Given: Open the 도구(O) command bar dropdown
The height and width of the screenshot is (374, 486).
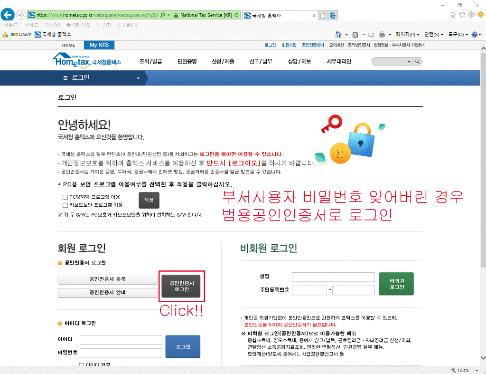Looking at the screenshot, I should [458, 34].
